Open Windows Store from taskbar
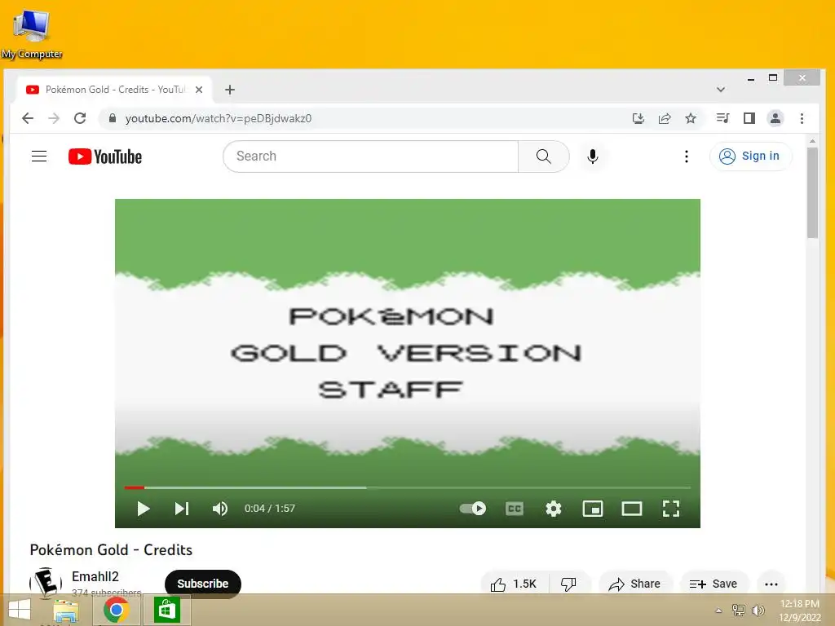The height and width of the screenshot is (626, 835). coord(166,610)
